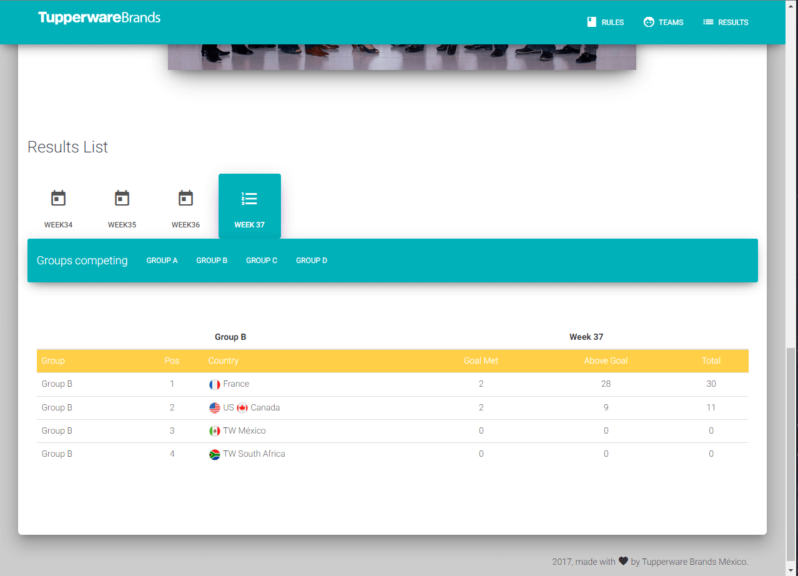Click the Groups competing title
This screenshot has width=798, height=576.
[82, 261]
